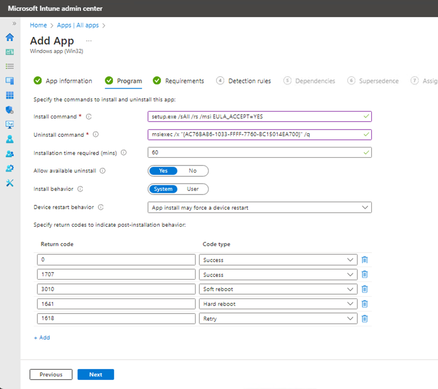This screenshot has width=438, height=389.
Task: Expand the left navigation sidebar chevrons
Action: pyautogui.click(x=14, y=24)
